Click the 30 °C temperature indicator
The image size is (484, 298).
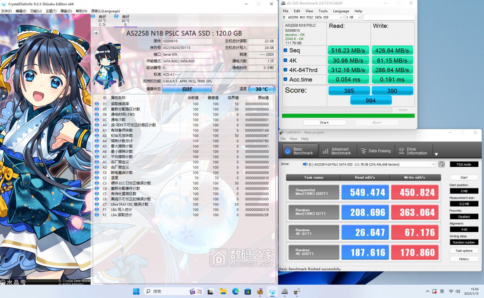[262, 89]
